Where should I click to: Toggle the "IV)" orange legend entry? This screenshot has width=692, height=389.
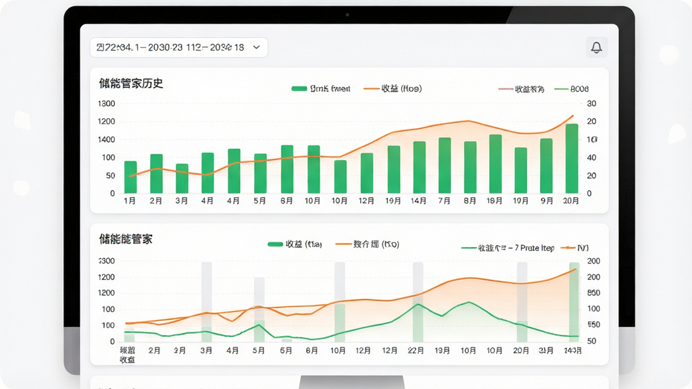point(574,248)
